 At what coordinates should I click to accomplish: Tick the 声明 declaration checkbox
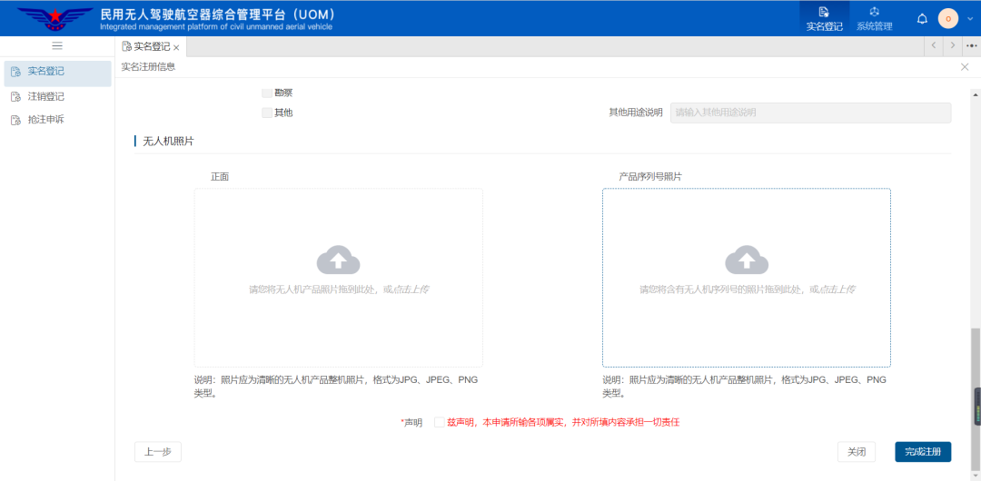pos(440,422)
